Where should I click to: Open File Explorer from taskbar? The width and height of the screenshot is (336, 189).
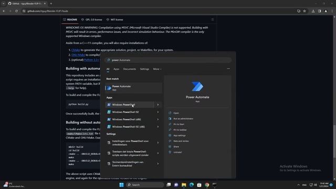pyautogui.click(x=184, y=185)
